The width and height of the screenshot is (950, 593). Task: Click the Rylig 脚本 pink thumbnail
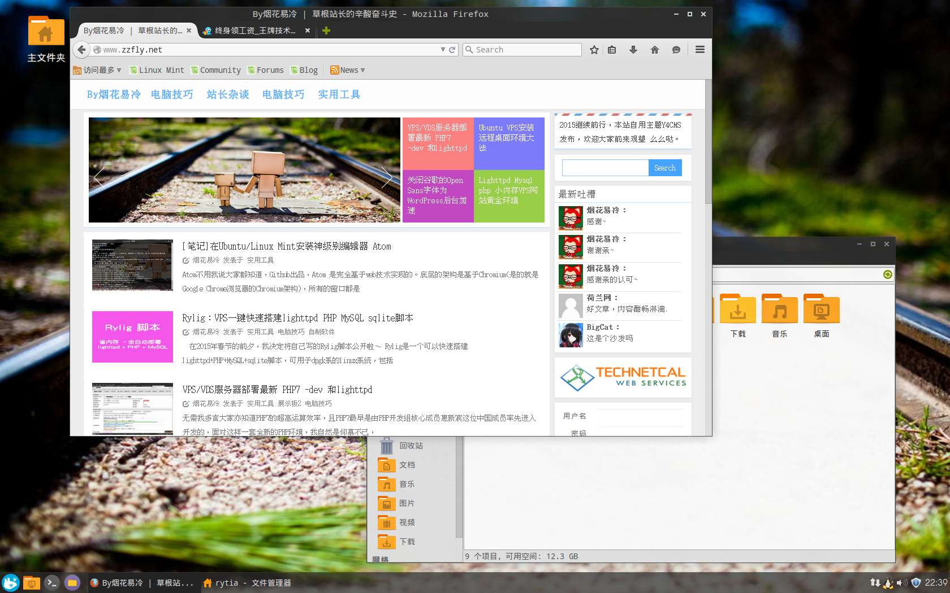point(132,337)
